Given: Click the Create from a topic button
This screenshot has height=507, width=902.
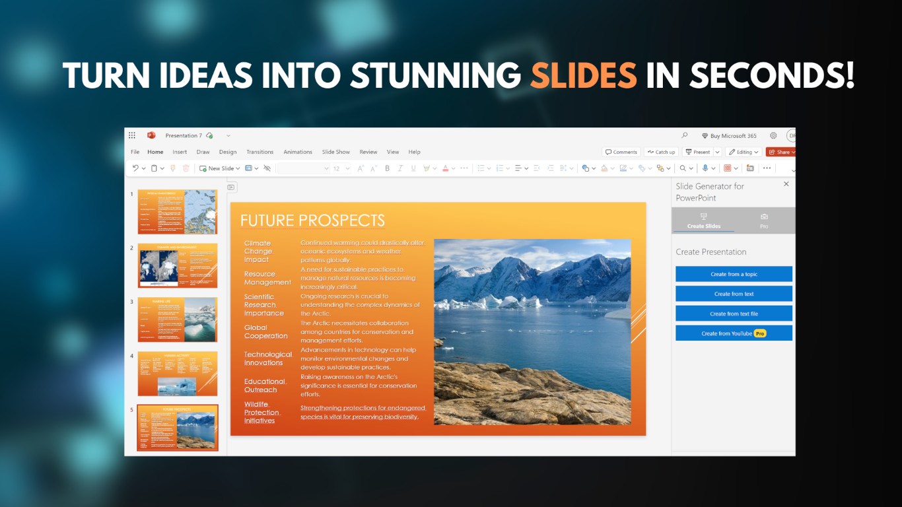Looking at the screenshot, I should pyautogui.click(x=734, y=274).
